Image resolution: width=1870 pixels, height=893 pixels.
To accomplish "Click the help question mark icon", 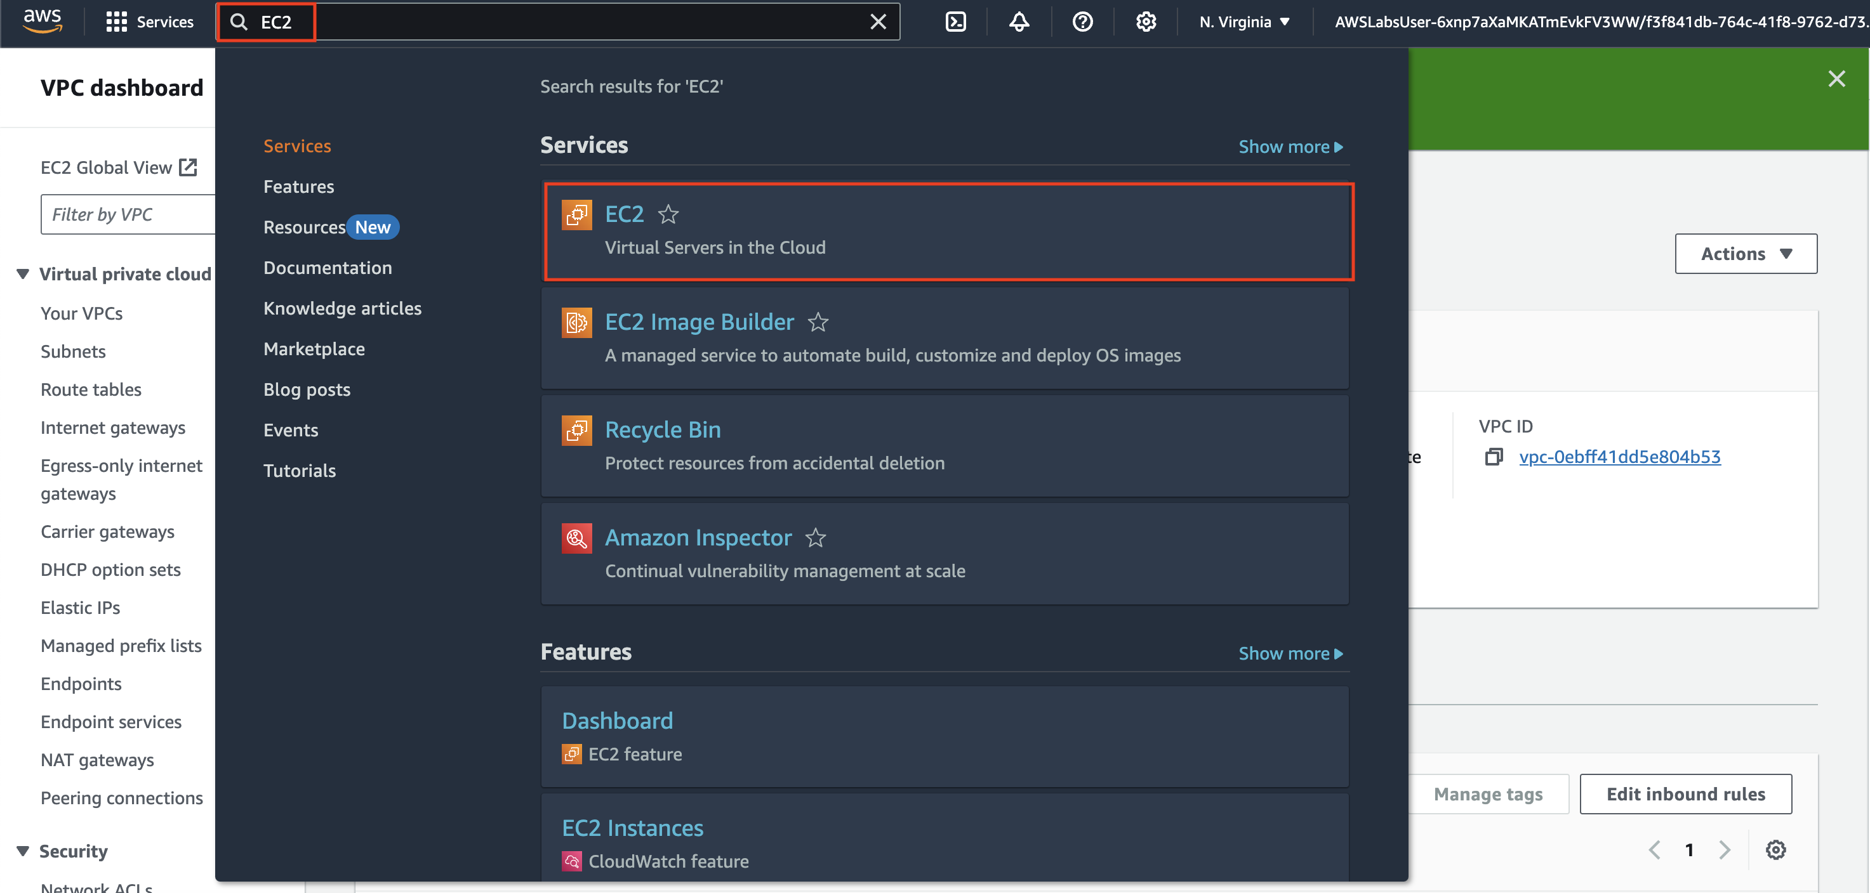I will pyautogui.click(x=1082, y=22).
